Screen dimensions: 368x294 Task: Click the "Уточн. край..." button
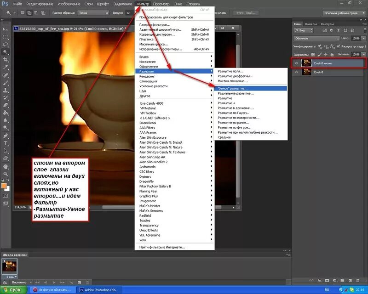246,13
